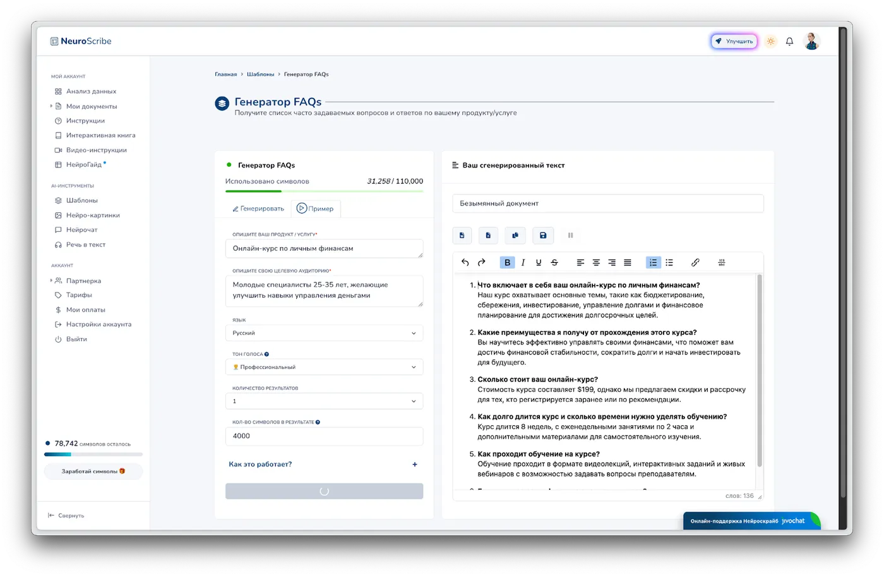Align text to the right
The height and width of the screenshot is (577, 884).
[612, 262]
